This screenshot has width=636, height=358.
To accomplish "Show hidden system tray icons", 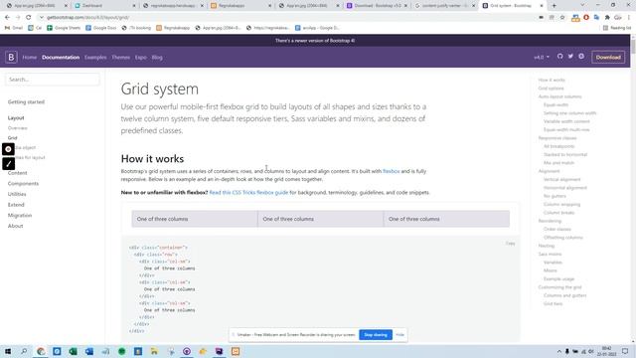I will [558, 351].
